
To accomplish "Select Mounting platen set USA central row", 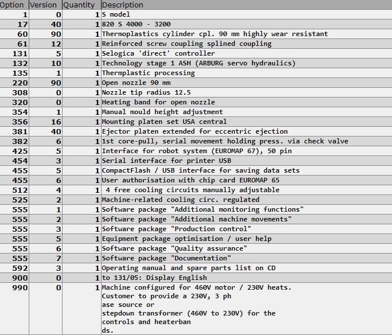I will click(196, 122).
